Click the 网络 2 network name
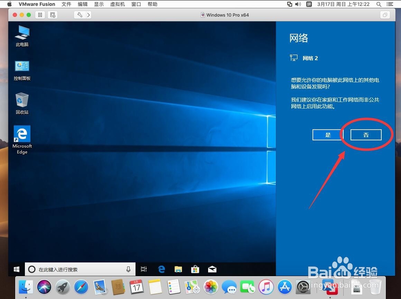This screenshot has width=401, height=299. point(310,58)
